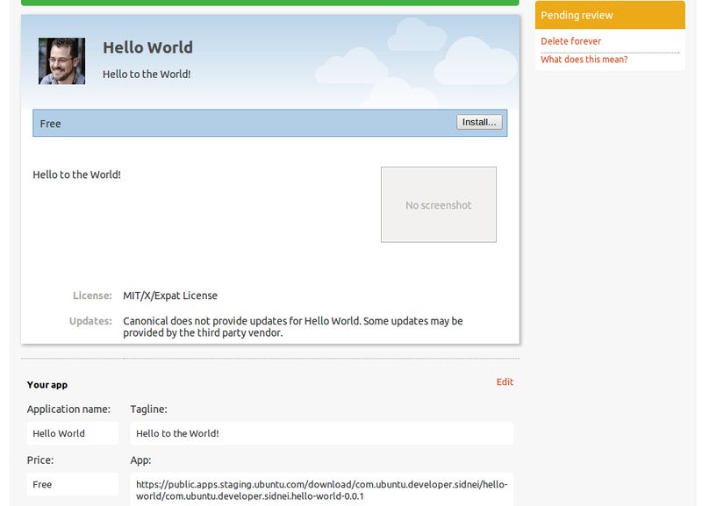Click the 'Your app' section heading
The width and height of the screenshot is (702, 506).
47,385
